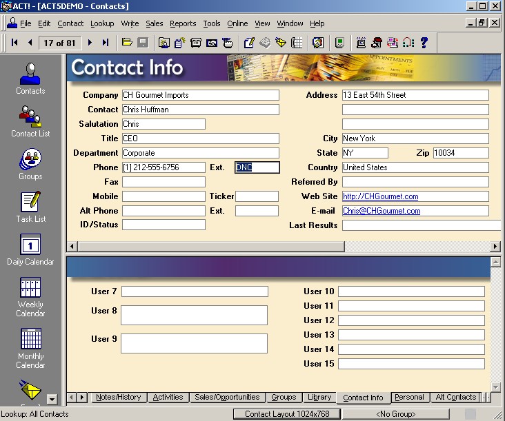The image size is (505, 421).
Task: Switch to the Groups tab
Action: point(284,397)
